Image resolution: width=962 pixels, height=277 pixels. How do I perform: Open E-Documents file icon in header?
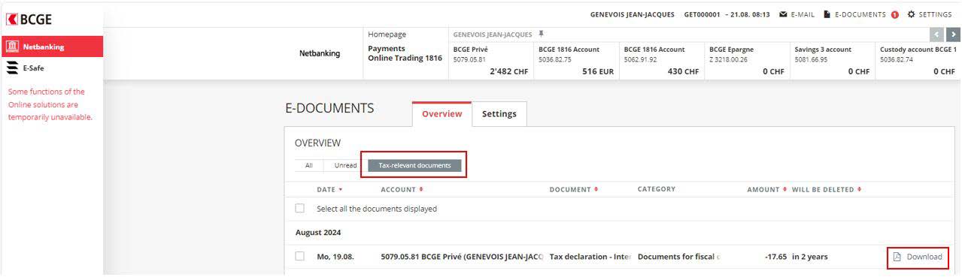(x=827, y=14)
